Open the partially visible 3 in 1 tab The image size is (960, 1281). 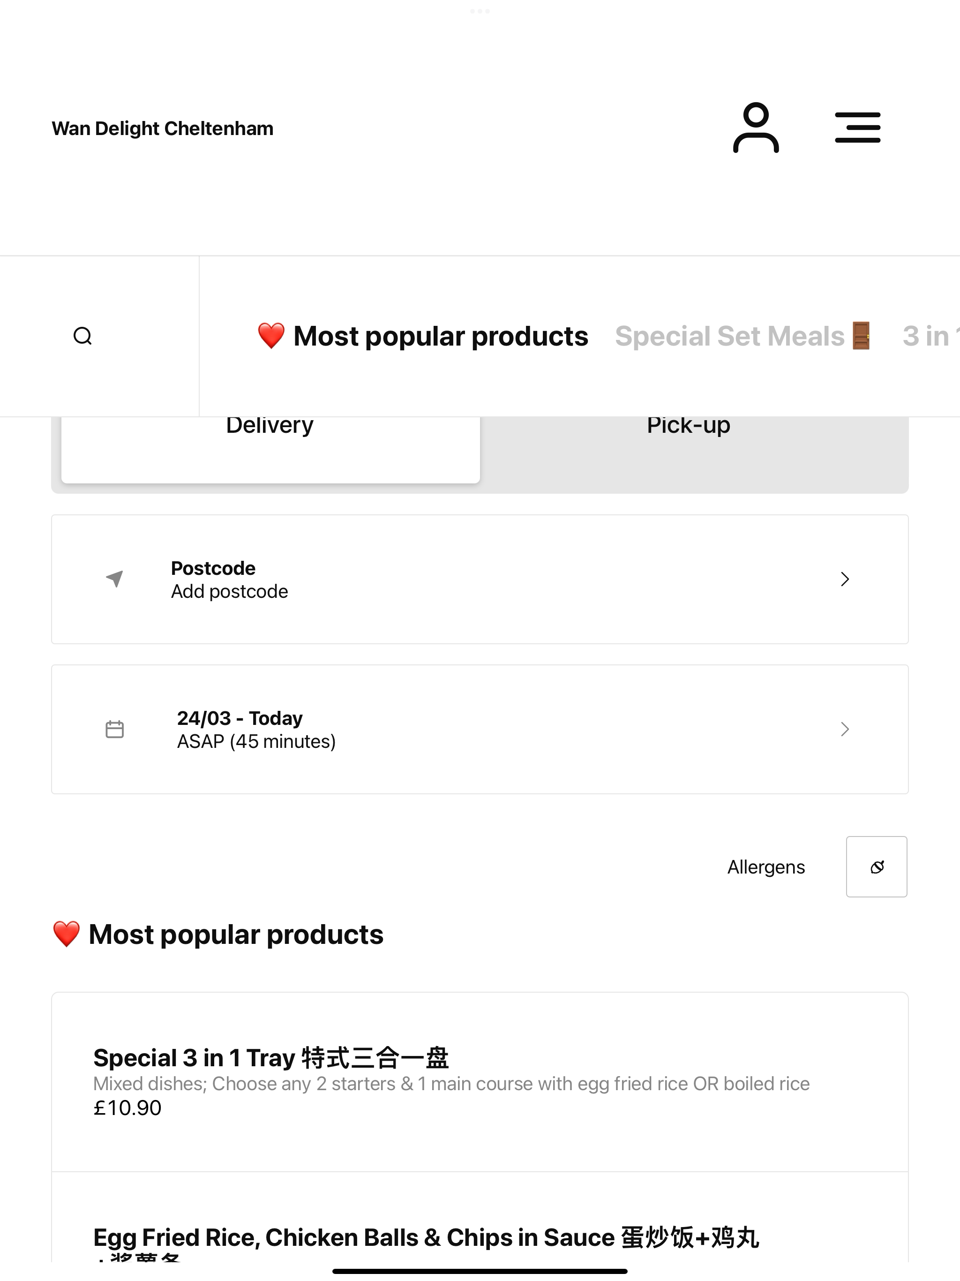coord(930,336)
